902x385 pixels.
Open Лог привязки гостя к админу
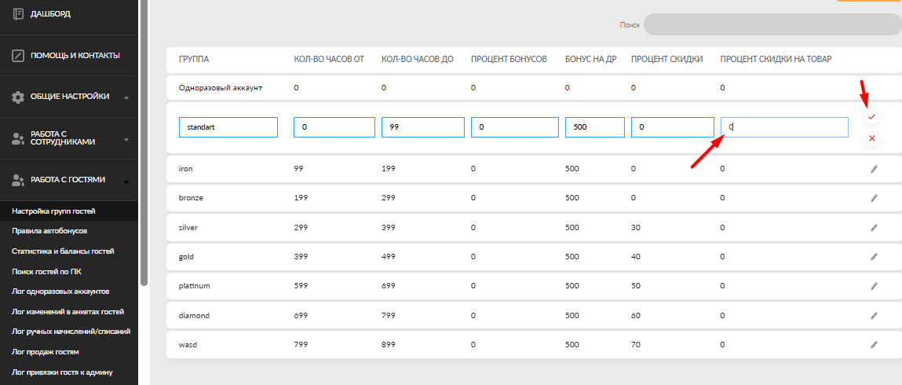coord(62,372)
